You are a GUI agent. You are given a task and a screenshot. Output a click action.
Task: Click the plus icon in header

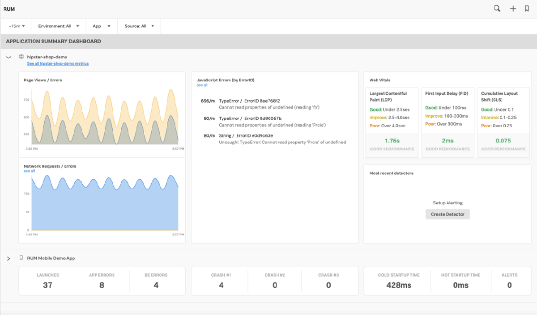click(513, 8)
